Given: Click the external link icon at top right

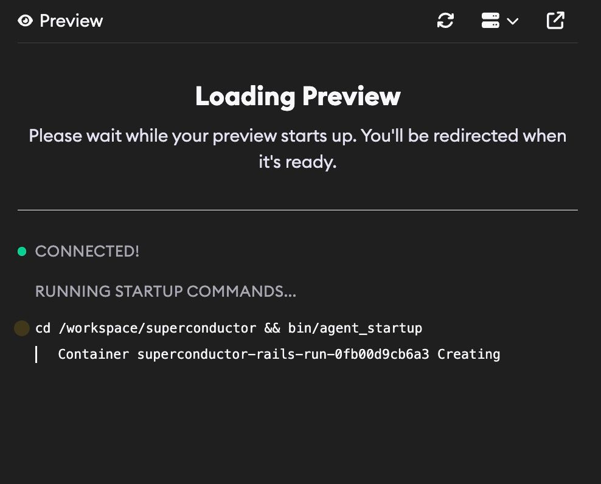Looking at the screenshot, I should click(555, 20).
